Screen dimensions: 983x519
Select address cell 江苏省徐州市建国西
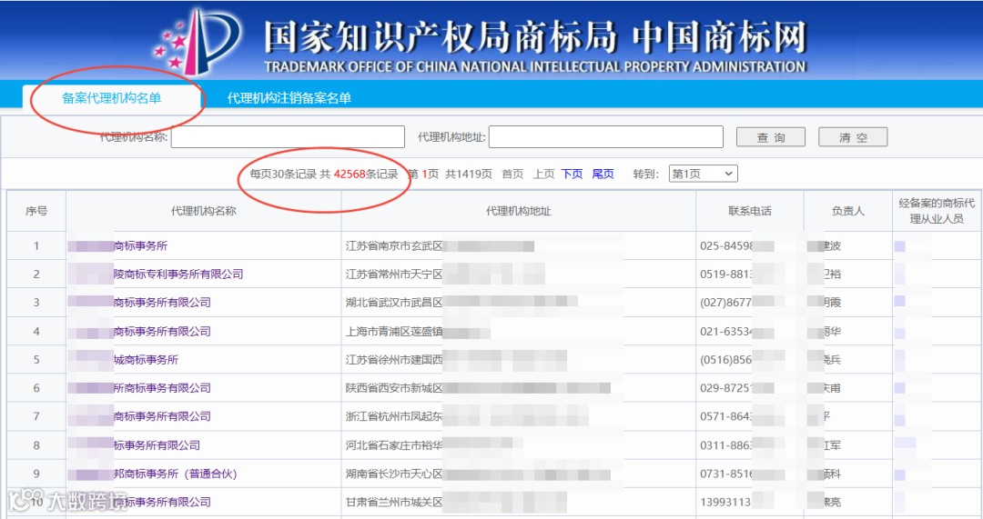pos(394,360)
